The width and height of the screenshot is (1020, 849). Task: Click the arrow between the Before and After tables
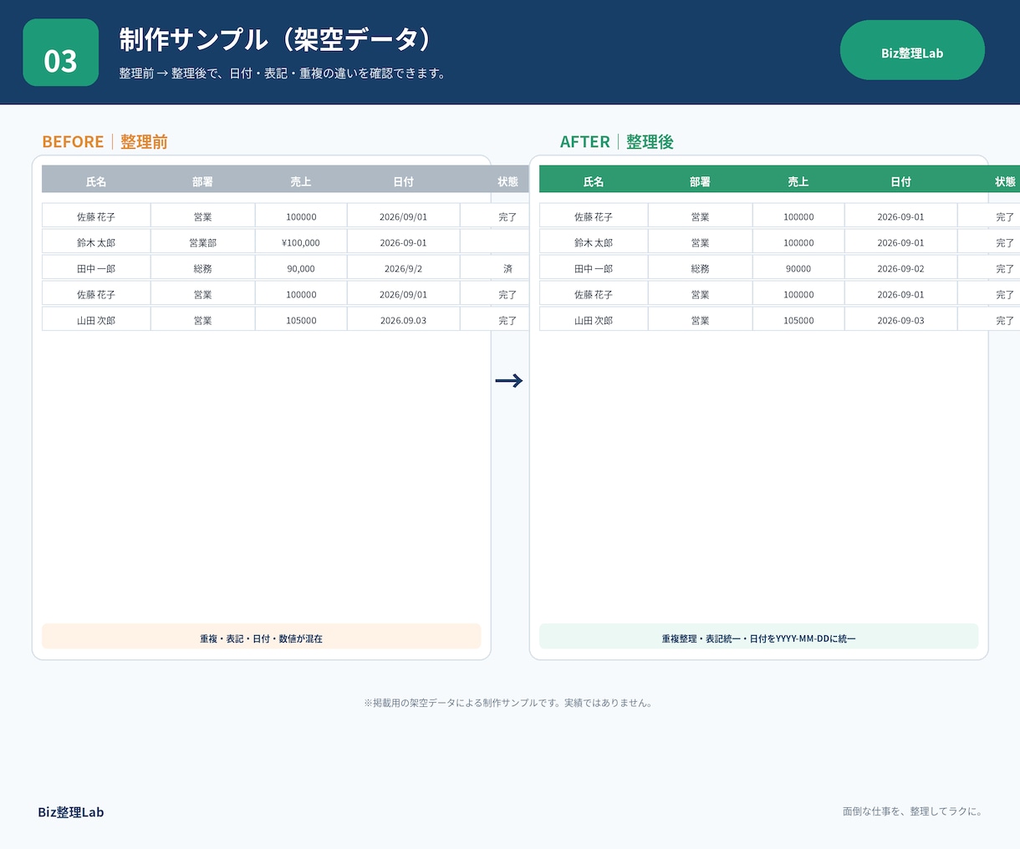click(x=509, y=381)
